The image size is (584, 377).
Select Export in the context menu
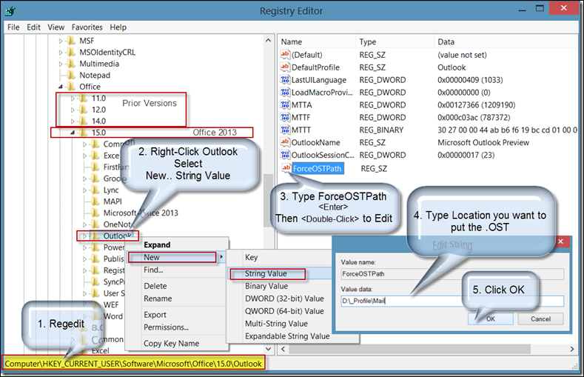pyautogui.click(x=177, y=315)
